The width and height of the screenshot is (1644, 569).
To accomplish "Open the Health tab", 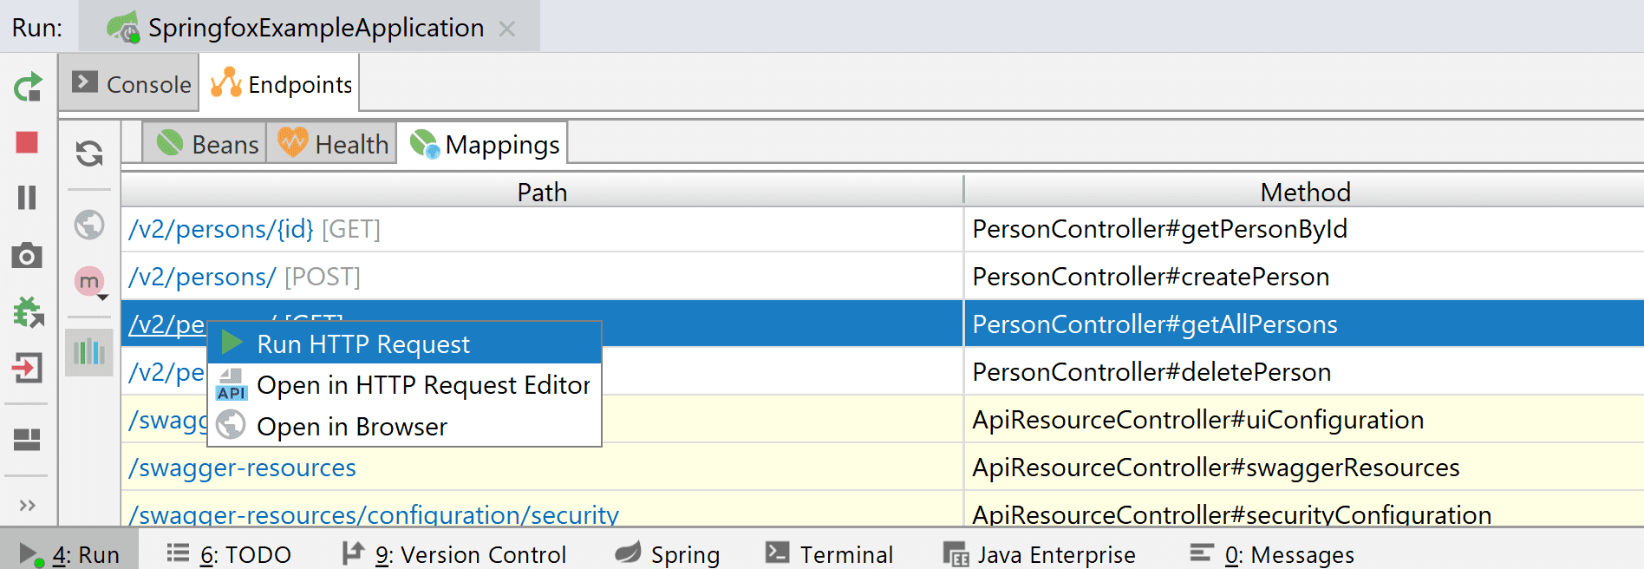I will click(333, 144).
